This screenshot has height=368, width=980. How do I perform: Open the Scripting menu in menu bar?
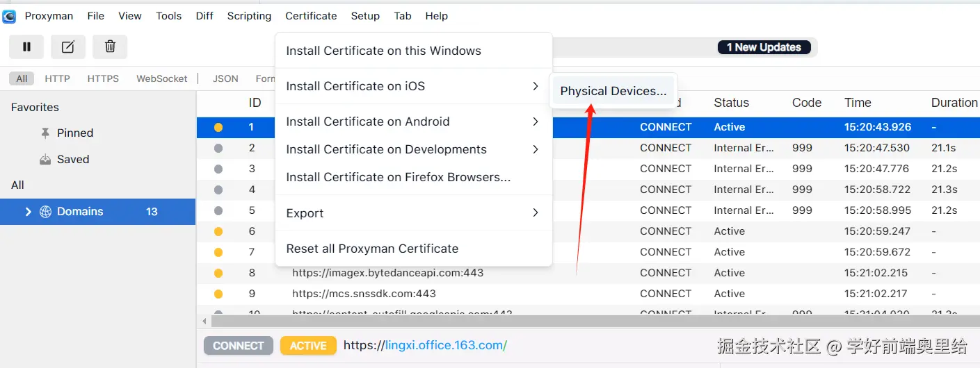249,16
